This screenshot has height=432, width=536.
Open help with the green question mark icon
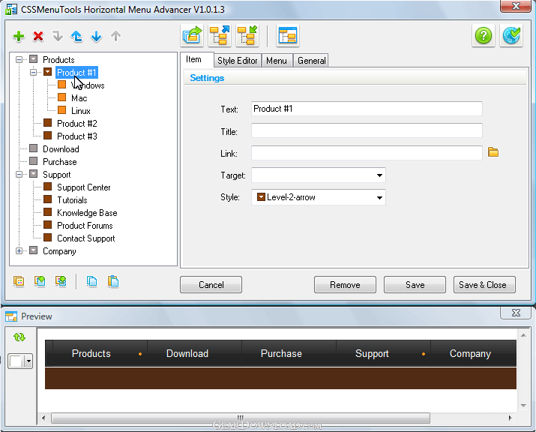coord(484,35)
